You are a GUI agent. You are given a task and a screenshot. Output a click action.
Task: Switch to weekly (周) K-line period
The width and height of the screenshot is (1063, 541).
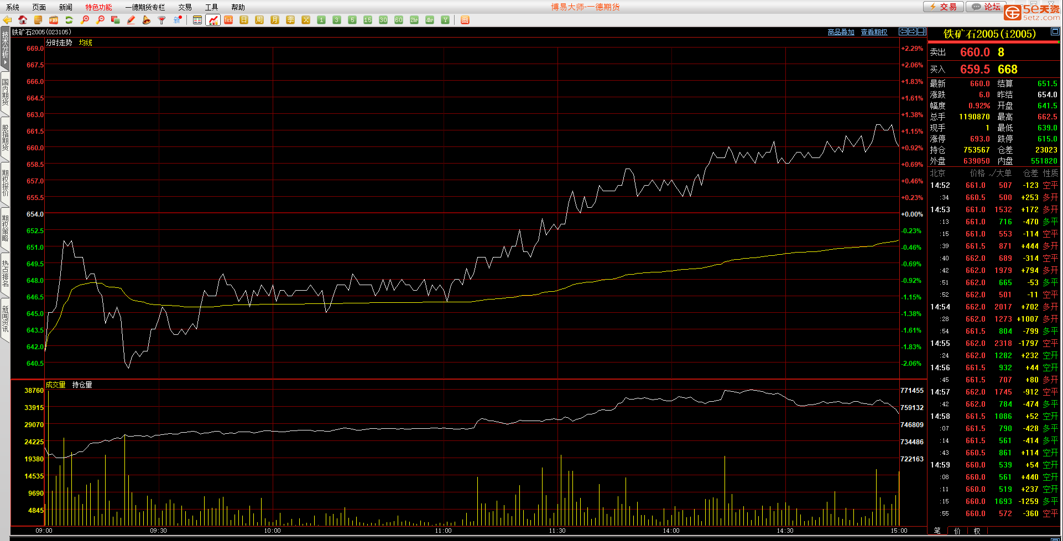click(259, 20)
